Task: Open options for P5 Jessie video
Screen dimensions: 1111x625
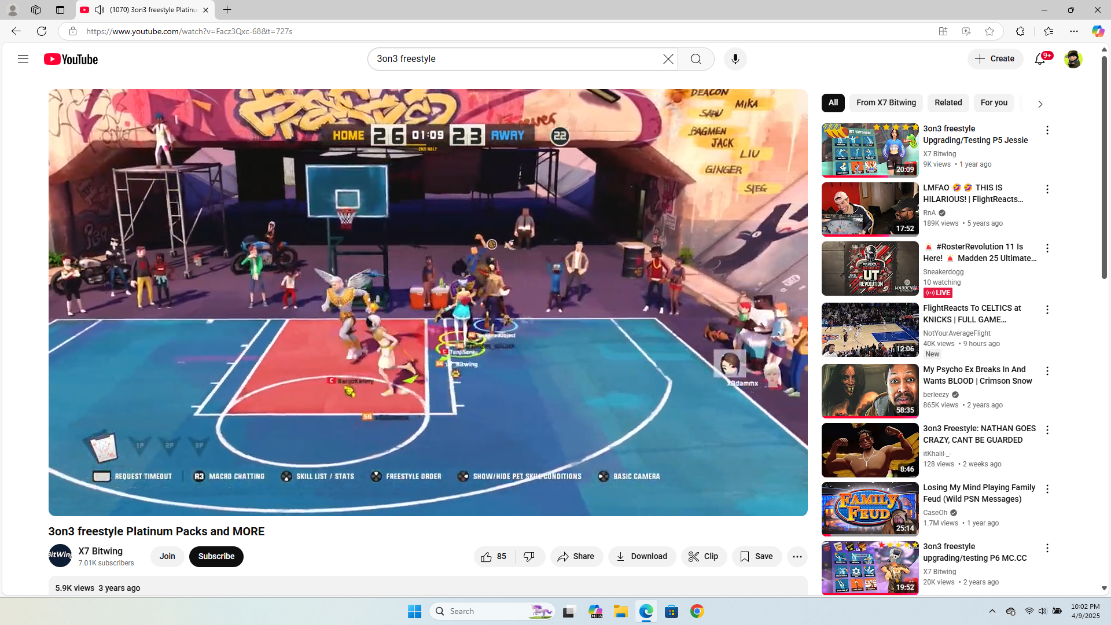Action: (x=1047, y=130)
